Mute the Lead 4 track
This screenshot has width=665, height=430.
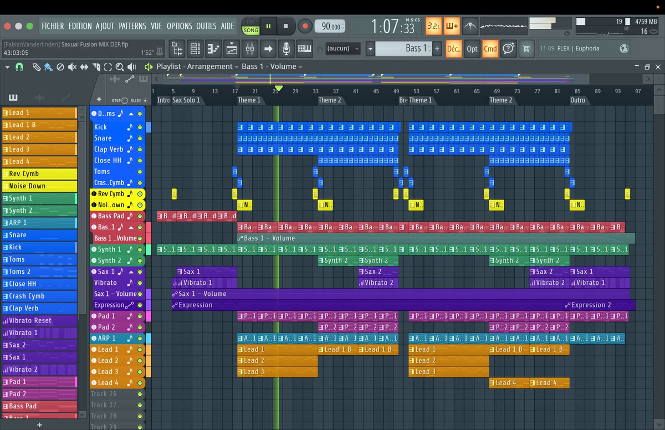coord(140,382)
